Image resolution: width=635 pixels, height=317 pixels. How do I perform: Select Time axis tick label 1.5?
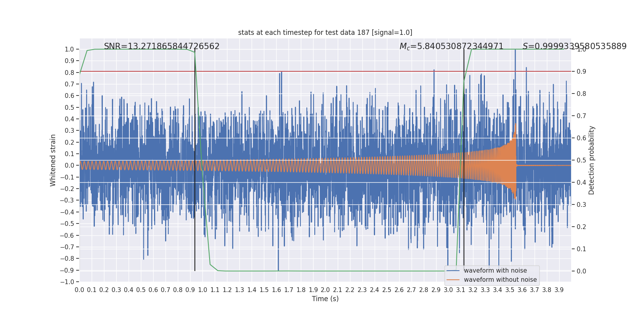(264, 290)
